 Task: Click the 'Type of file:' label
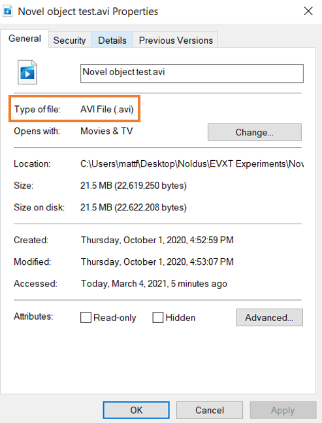[x=37, y=109]
